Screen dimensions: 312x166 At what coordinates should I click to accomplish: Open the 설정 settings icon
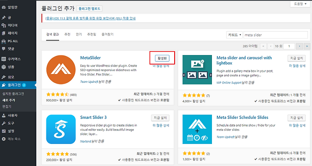coord(3,131)
